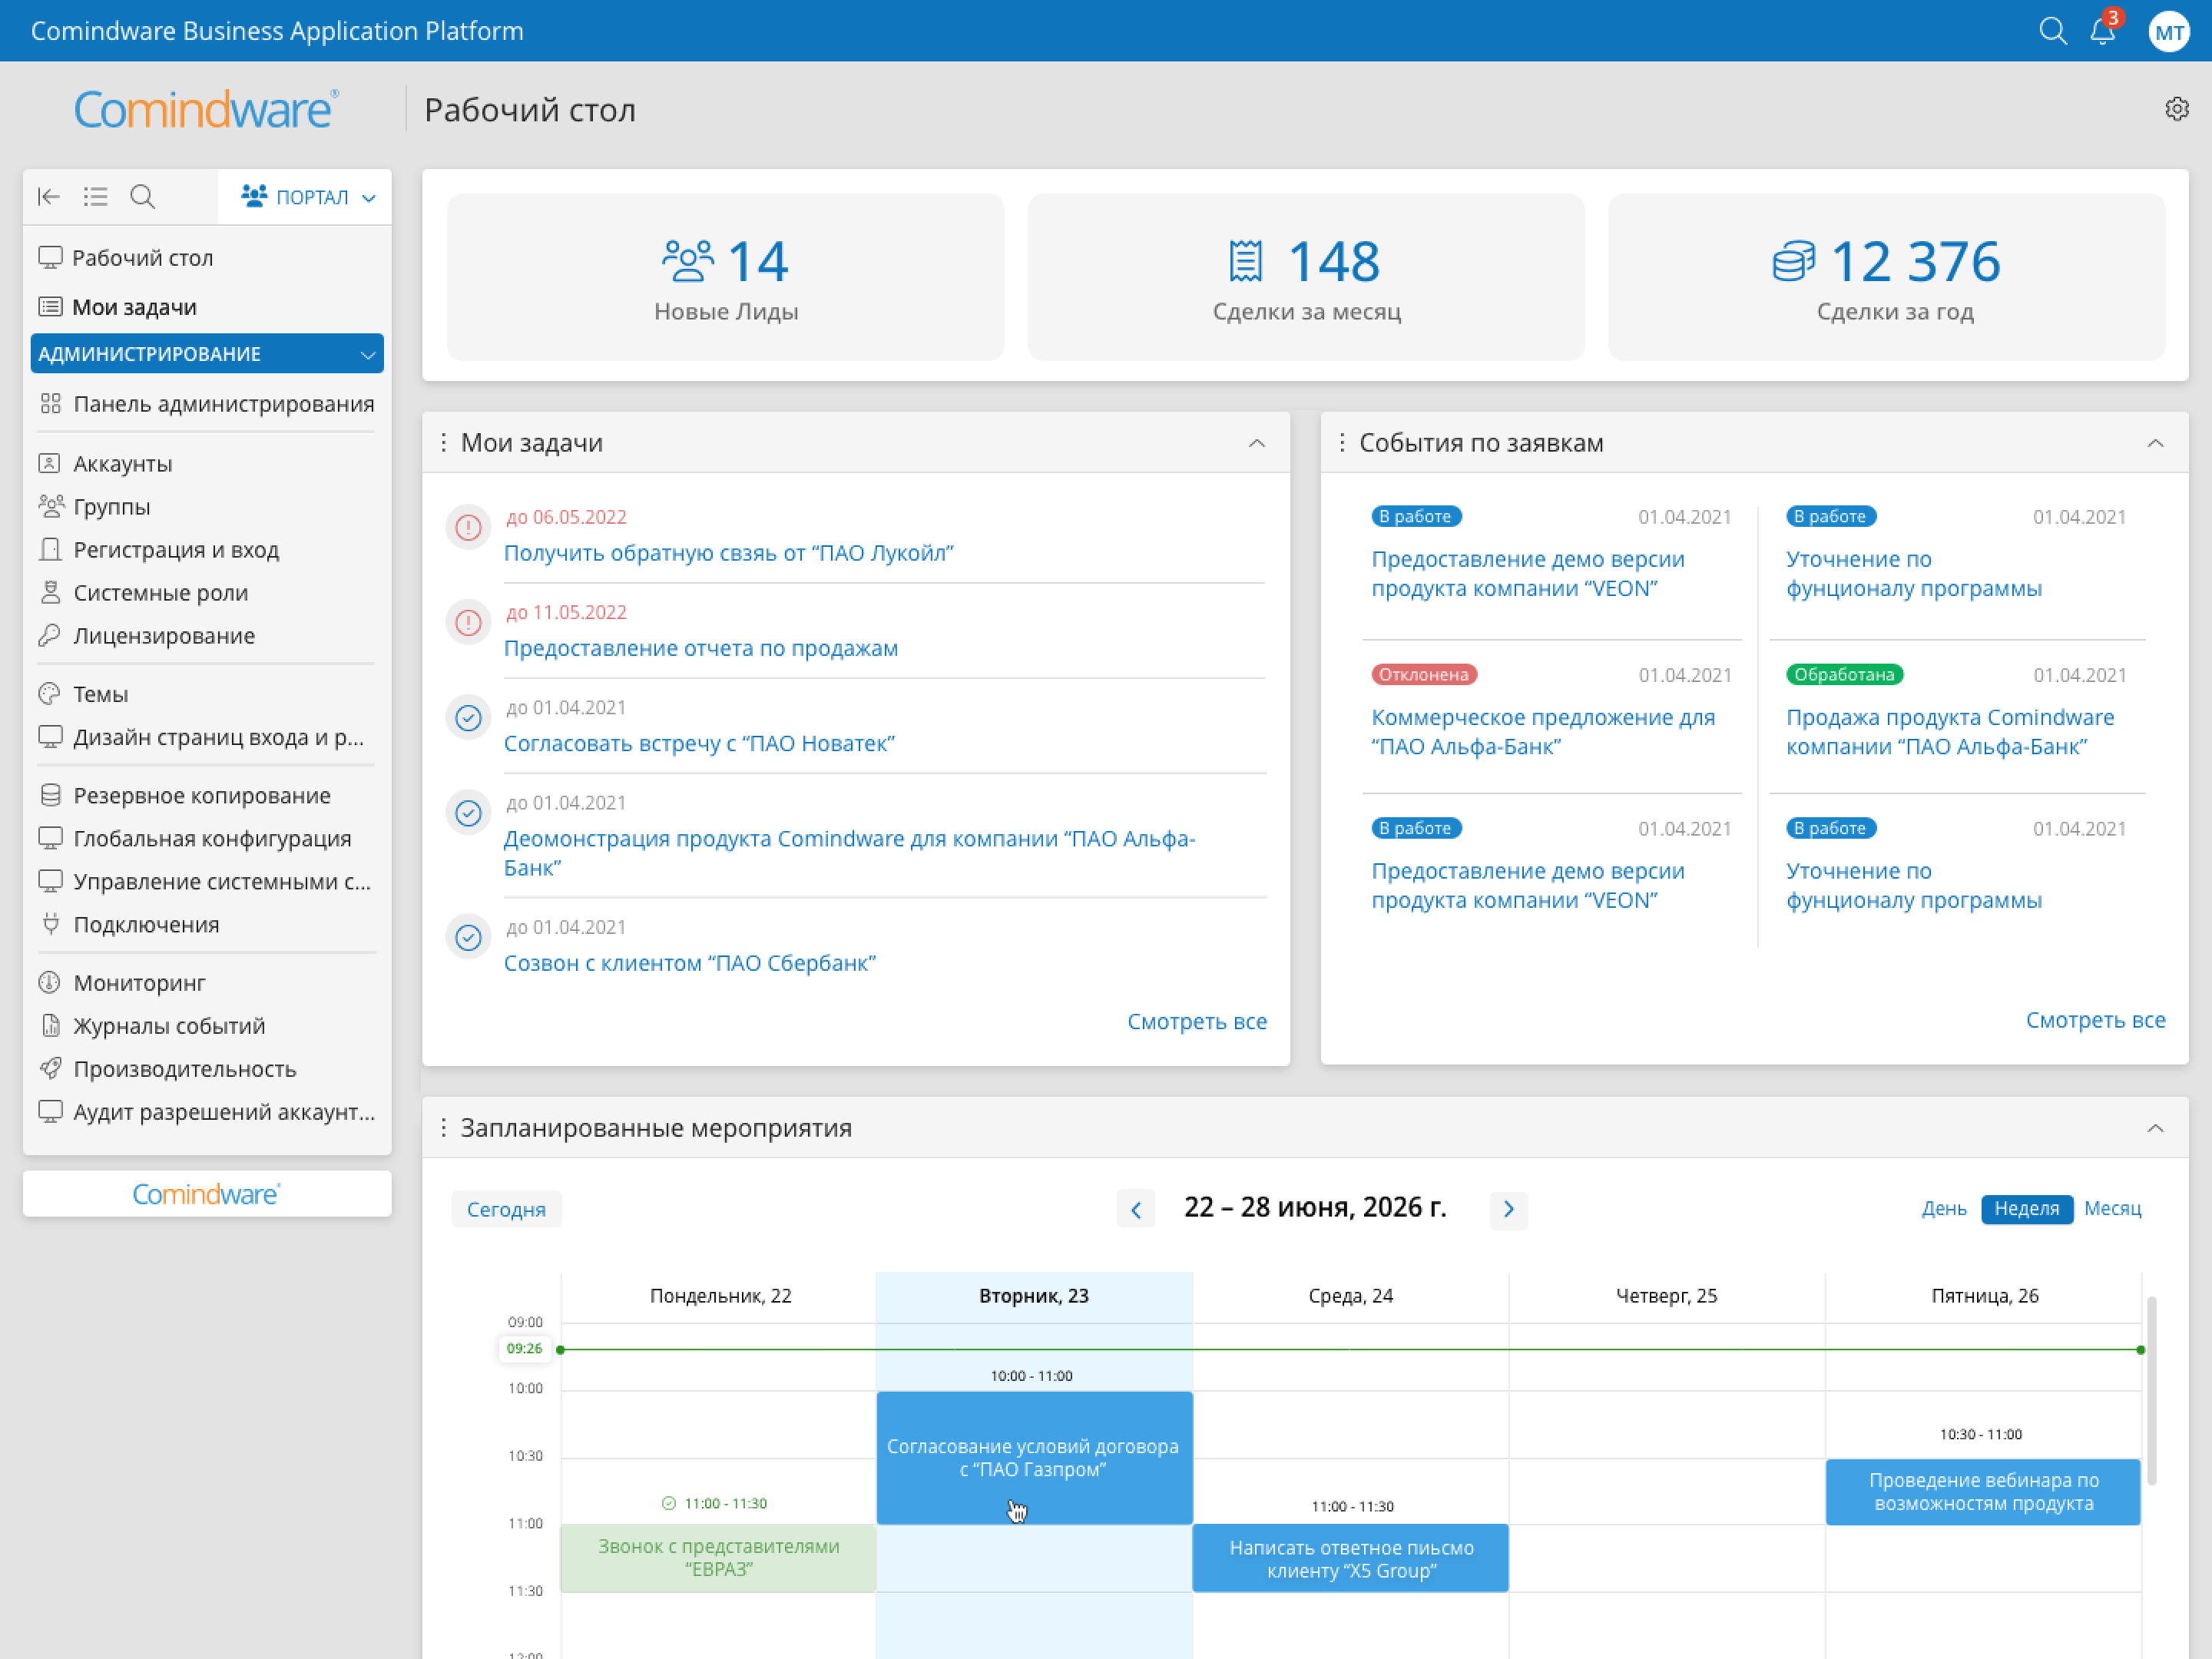Go to next week in calendar

tap(1508, 1210)
